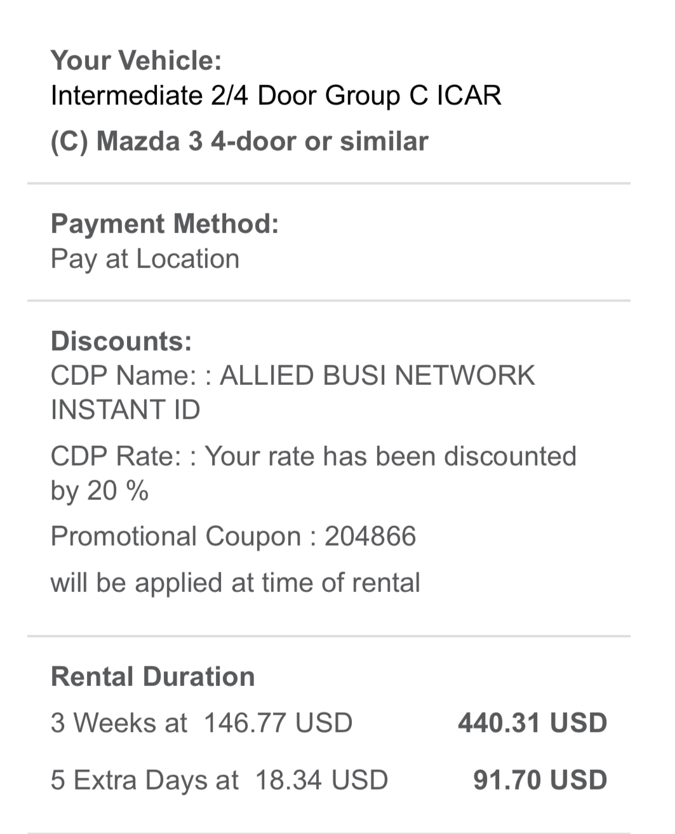Tap the 'Promotional Coupon' label

175,537
